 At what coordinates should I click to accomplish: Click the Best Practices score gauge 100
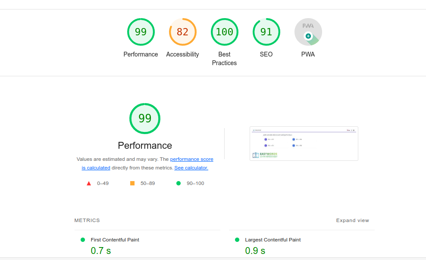224,32
